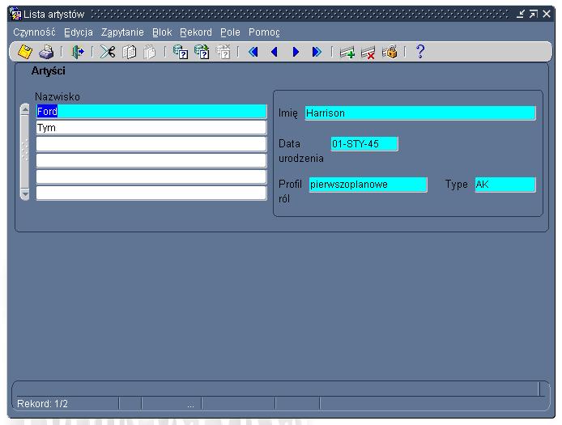Click the Cancel Query icon
This screenshot has height=425, width=562.
224,52
